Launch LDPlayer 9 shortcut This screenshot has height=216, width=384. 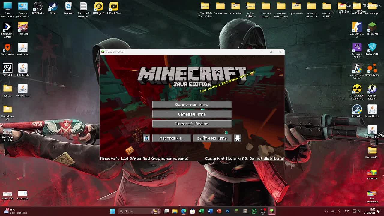pos(99,8)
